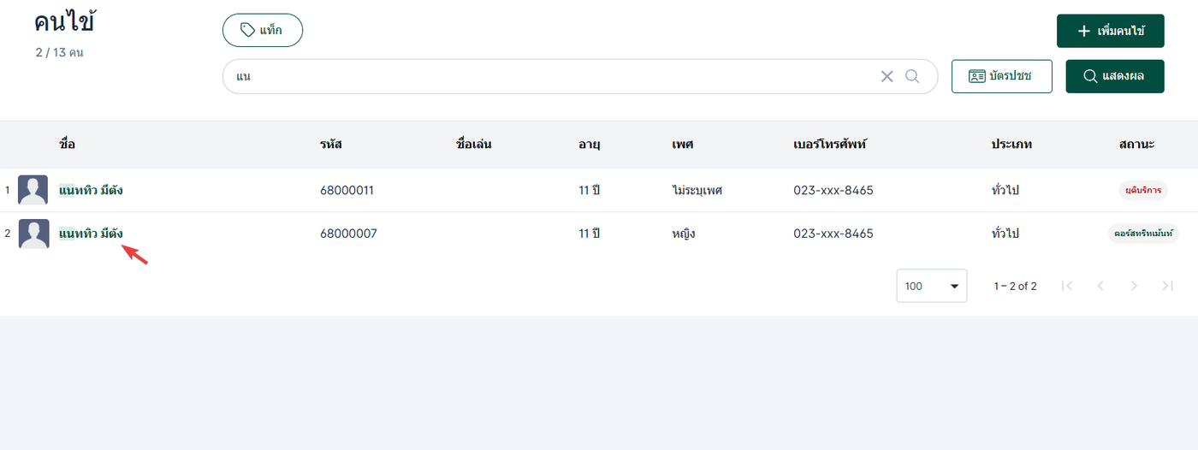The height and width of the screenshot is (450, 1198).
Task: Open the rows-per-page dropdown showing 100
Action: click(x=931, y=286)
